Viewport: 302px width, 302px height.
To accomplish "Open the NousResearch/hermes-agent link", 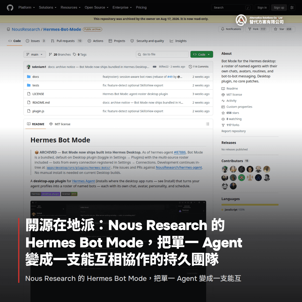I will [x=179, y=167].
